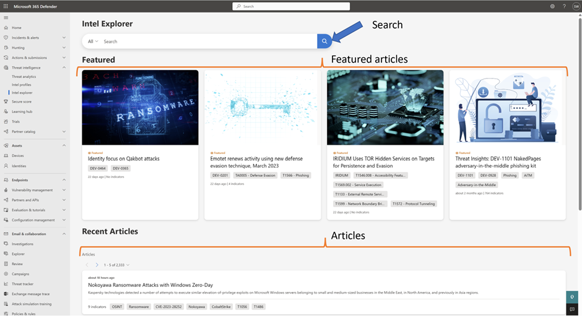The height and width of the screenshot is (316, 582).
Task: Select the T1566 - Phishing tag
Action: pyautogui.click(x=295, y=176)
